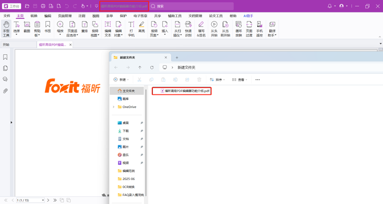Image resolution: width=383 pixels, height=204 pixels.
Task: Jump to last page in status bar
Action: click(x=55, y=200)
